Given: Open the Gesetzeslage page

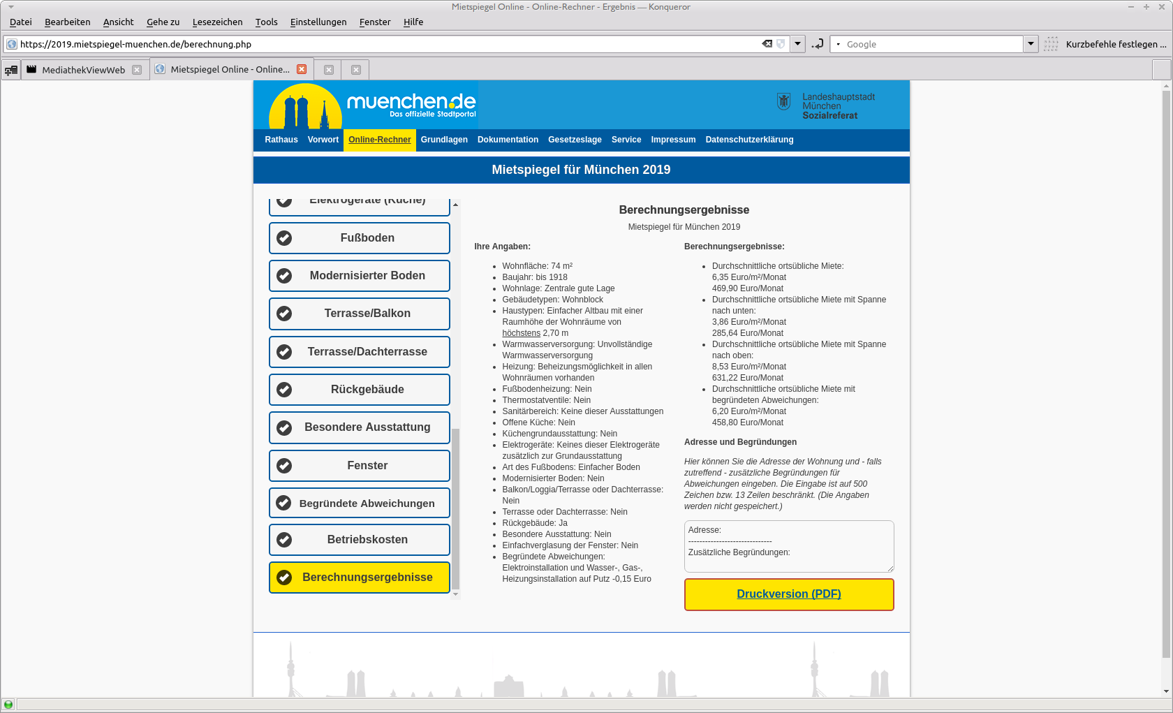Looking at the screenshot, I should point(575,140).
